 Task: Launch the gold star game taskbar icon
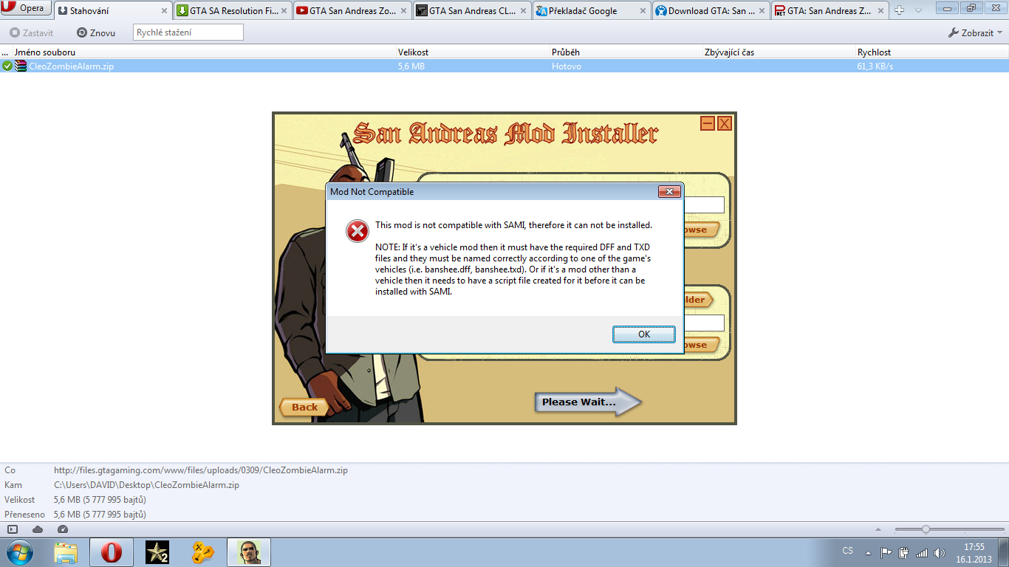157,552
